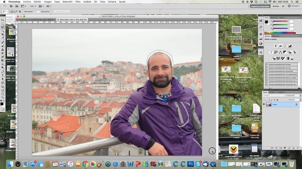Add a Channel Mixer adjustment layer
This screenshot has width=302, height=169.
(x=294, y=52)
